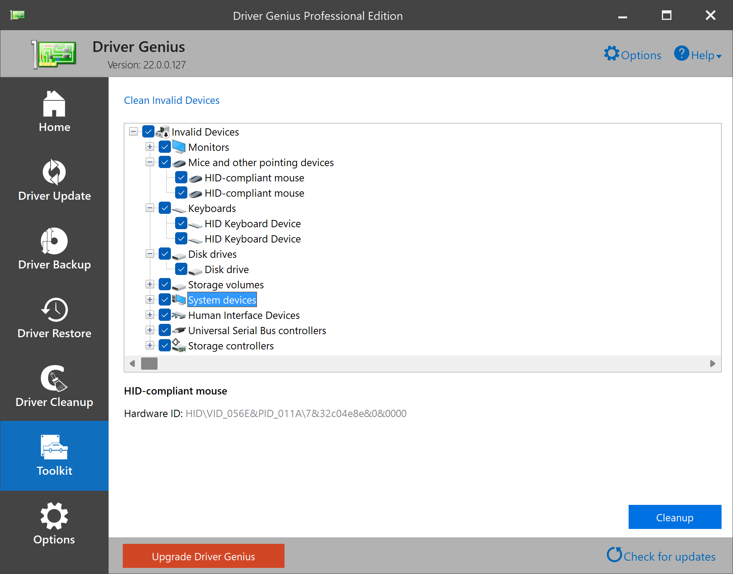Expand the Monitors node

(x=150, y=147)
